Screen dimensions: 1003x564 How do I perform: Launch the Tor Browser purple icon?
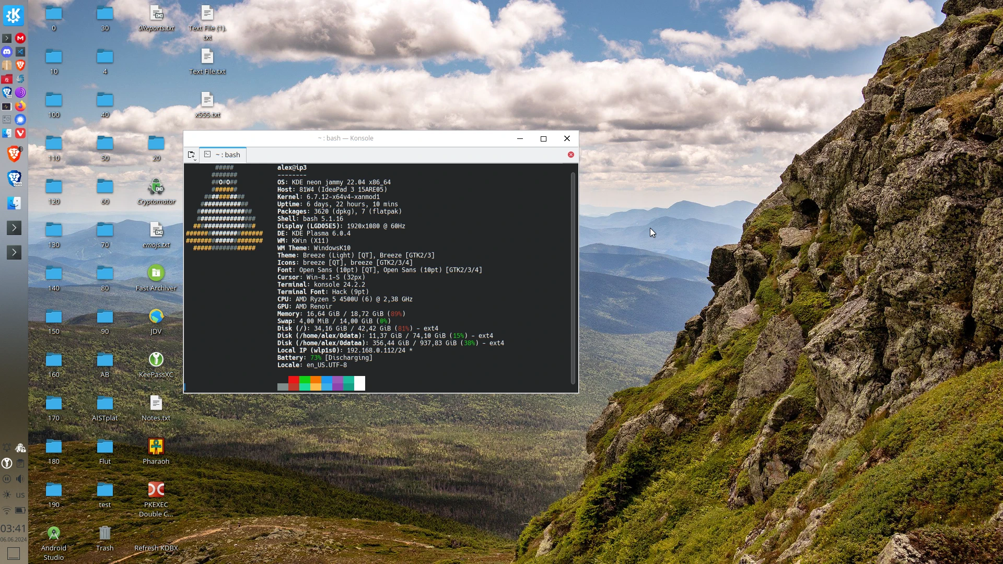pyautogui.click(x=20, y=92)
